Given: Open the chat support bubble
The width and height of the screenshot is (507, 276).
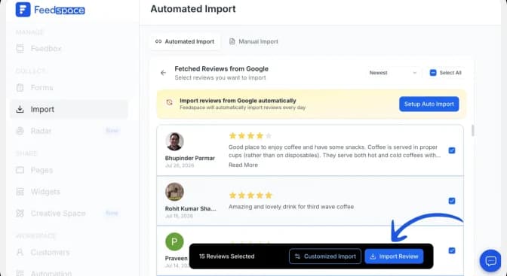Looking at the screenshot, I should (x=490, y=260).
